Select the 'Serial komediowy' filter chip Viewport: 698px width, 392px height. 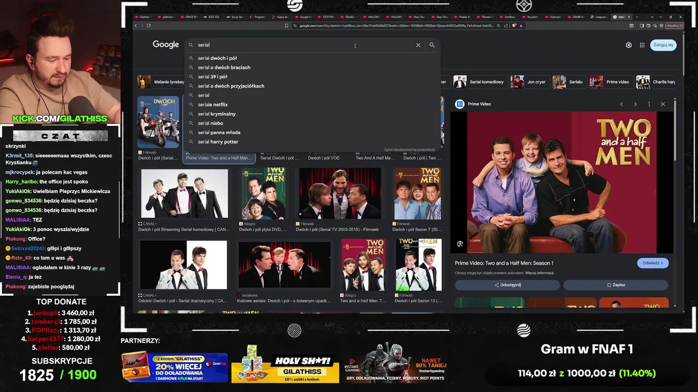click(479, 82)
